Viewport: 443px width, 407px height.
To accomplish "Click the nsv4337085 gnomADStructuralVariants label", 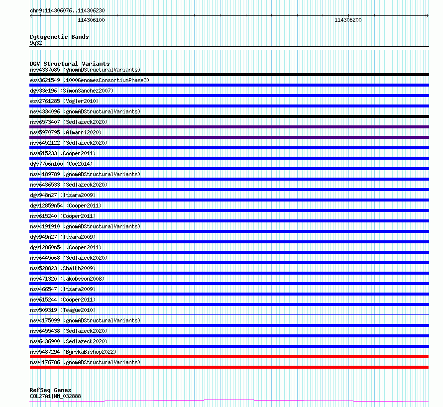I will point(85,70).
